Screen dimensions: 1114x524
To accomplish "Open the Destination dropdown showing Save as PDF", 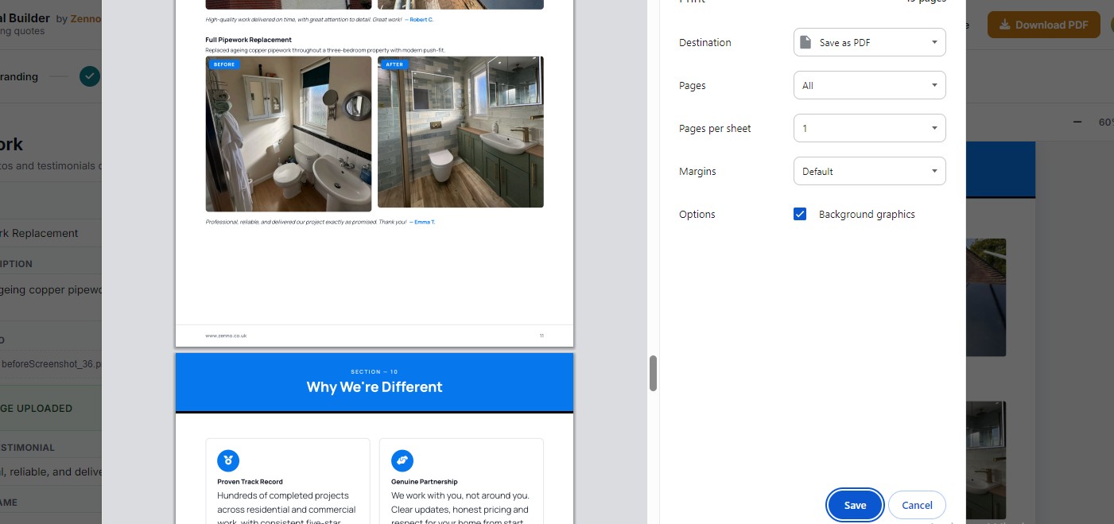I will point(869,42).
